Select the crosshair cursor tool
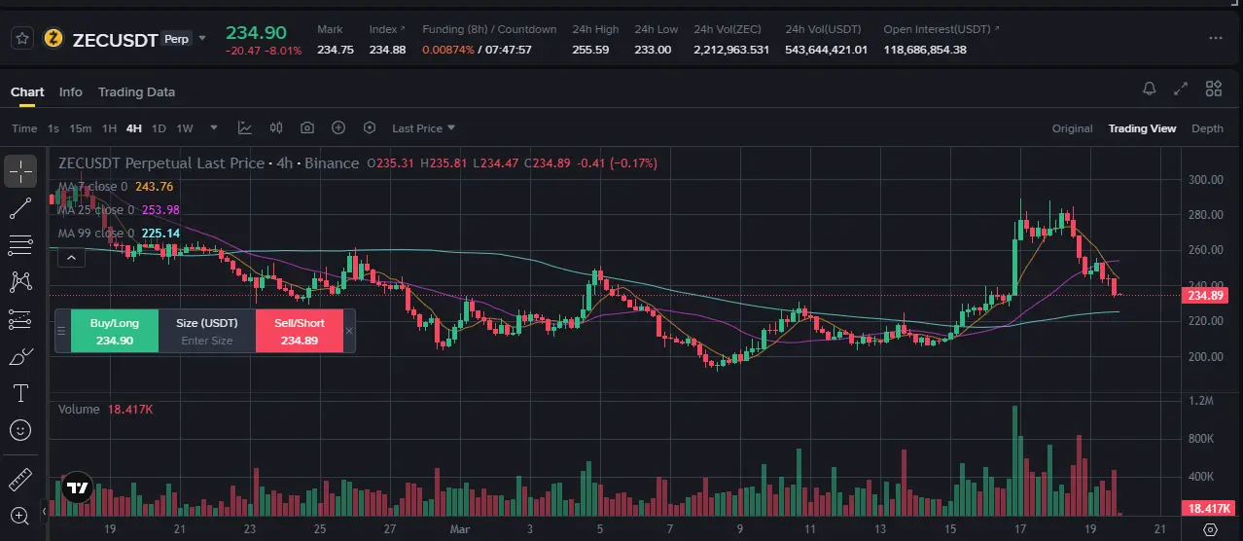1243x541 pixels. click(20, 170)
